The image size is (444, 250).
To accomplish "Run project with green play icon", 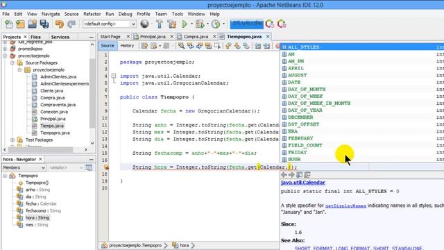I will click(185, 24).
